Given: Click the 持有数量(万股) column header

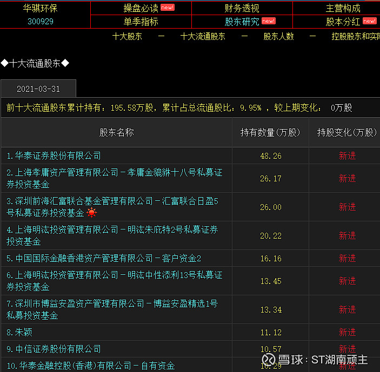Looking at the screenshot, I should pyautogui.click(x=270, y=132).
